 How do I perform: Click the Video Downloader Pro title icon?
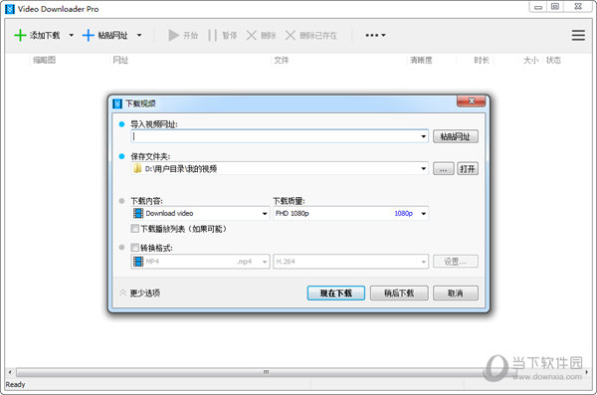10,9
